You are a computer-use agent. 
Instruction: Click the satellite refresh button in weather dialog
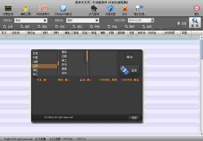[129, 70]
